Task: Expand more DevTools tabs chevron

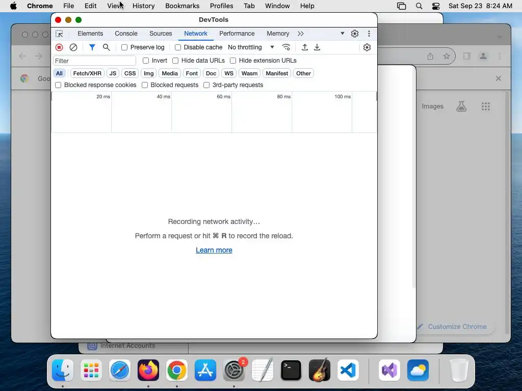Action: (301, 34)
